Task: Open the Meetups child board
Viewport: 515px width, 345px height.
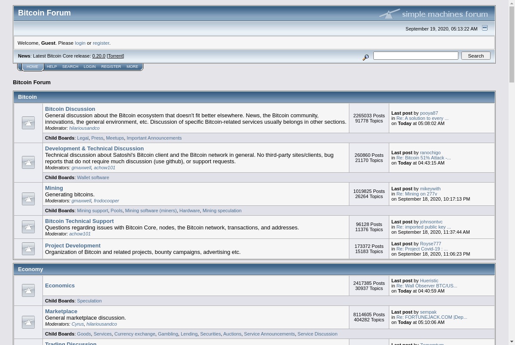Action: click(115, 138)
